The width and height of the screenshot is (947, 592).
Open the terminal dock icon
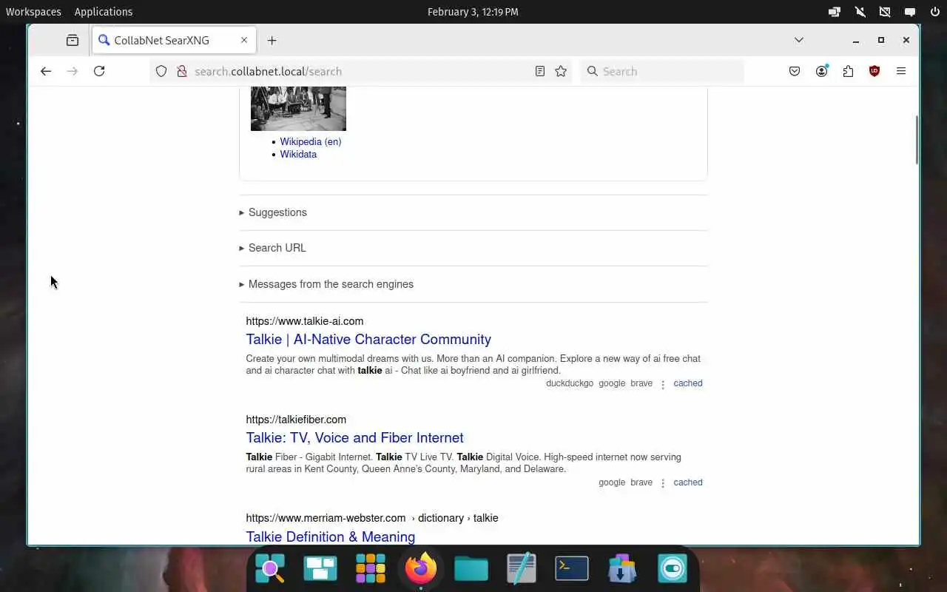572,568
